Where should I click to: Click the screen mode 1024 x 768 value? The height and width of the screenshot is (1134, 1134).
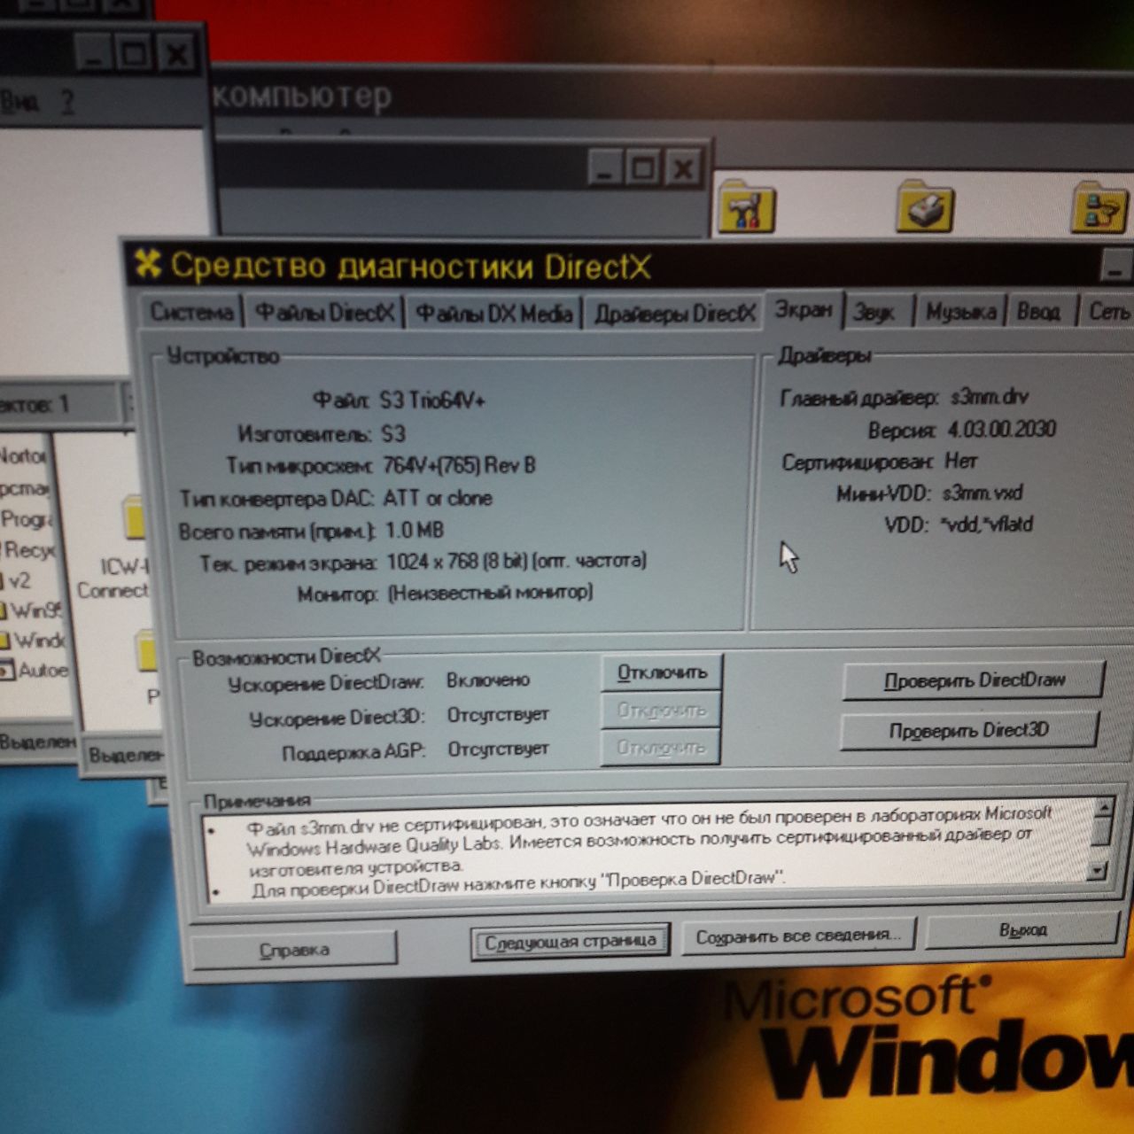(x=517, y=561)
